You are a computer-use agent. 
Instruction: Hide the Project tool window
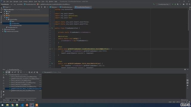[47, 7]
